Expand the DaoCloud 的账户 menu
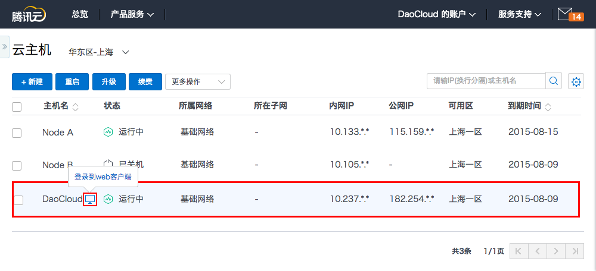 [437, 14]
